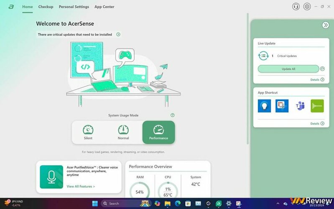Click the Update All button
The height and width of the screenshot is (209, 334).
click(288, 69)
